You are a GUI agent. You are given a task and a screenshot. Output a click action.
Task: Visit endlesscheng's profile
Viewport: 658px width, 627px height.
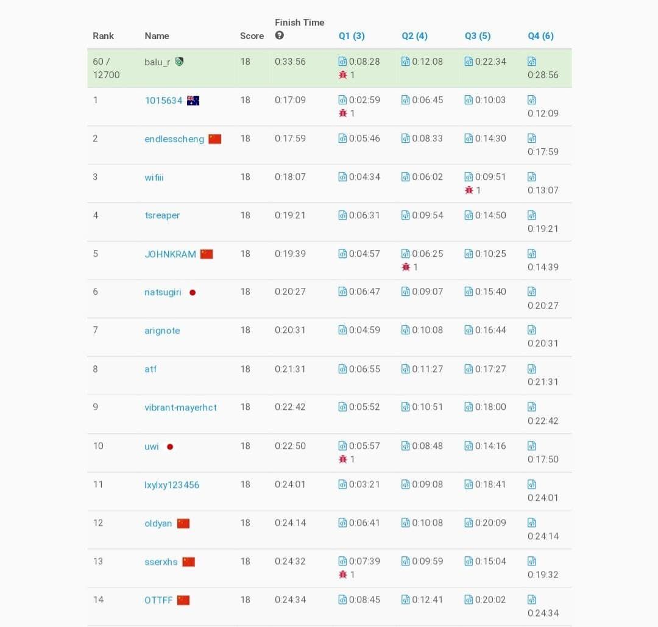click(174, 139)
